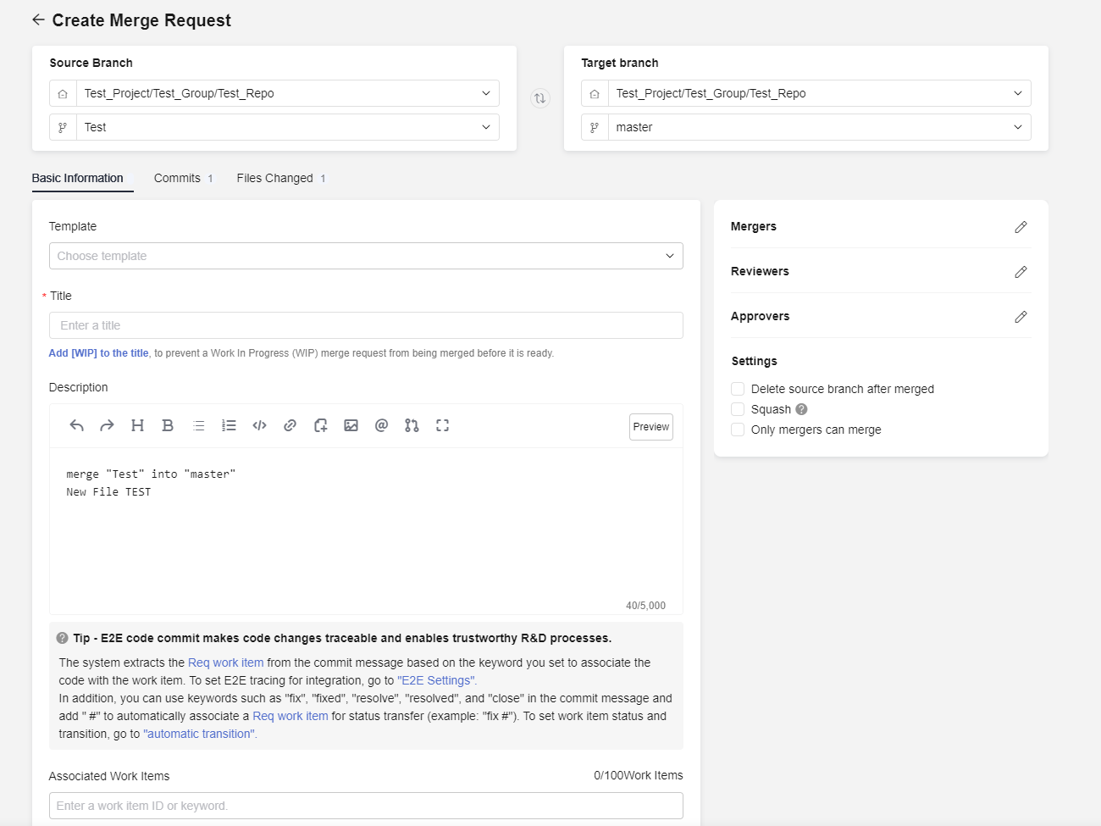This screenshot has width=1101, height=826.
Task: Click the redo icon in description toolbar
Action: 107,425
